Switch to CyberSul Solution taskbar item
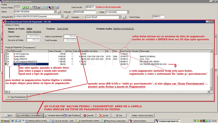 (x=141, y=121)
